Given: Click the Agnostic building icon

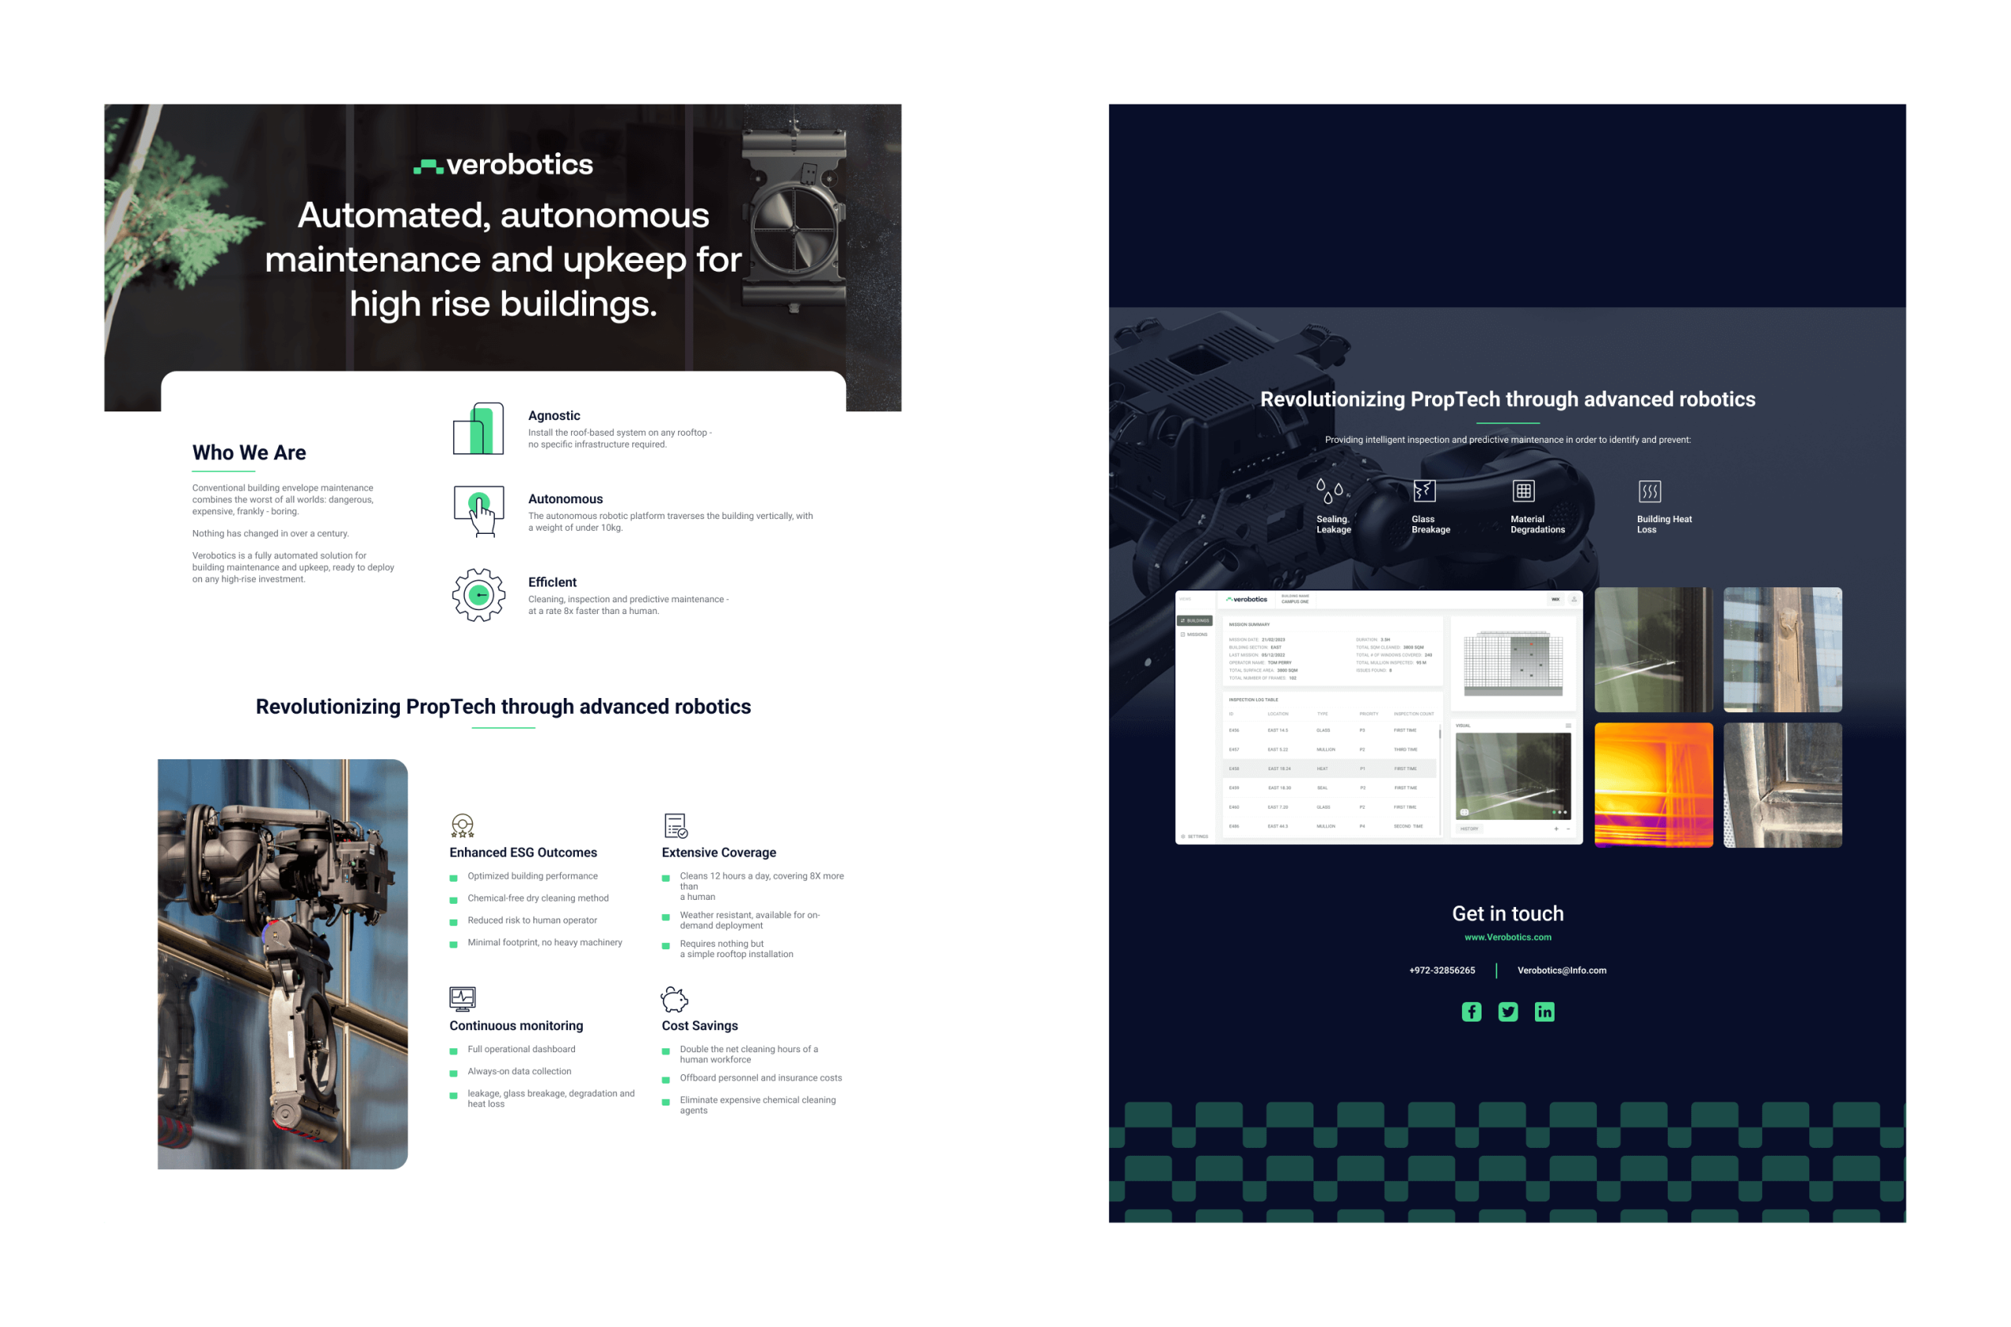Looking at the screenshot, I should click(478, 428).
